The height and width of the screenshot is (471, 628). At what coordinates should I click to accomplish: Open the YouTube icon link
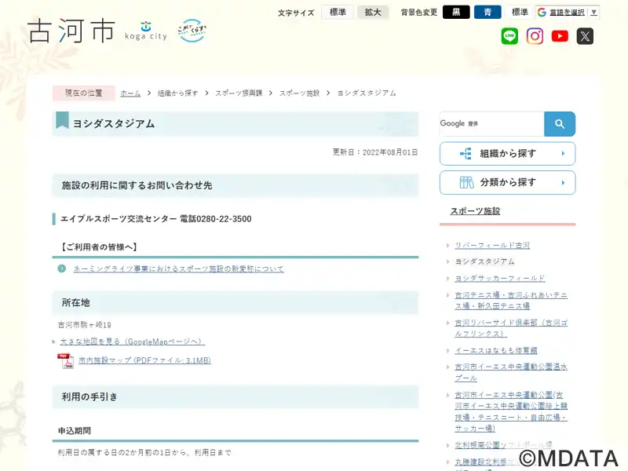(560, 36)
